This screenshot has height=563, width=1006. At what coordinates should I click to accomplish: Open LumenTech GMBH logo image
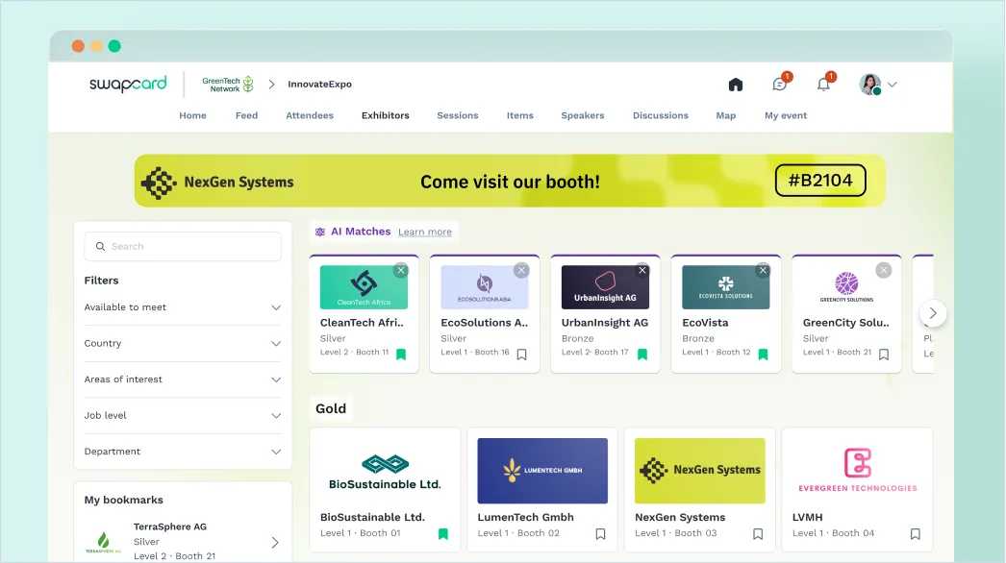(x=542, y=471)
